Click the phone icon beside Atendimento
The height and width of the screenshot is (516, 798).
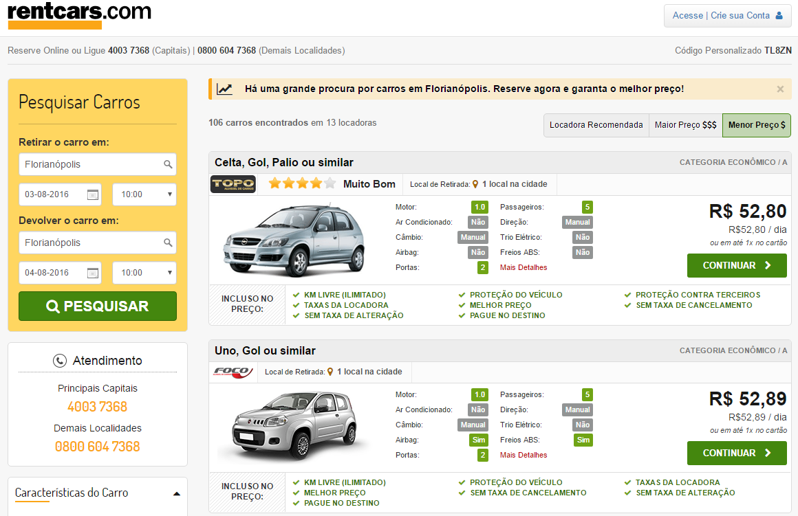point(60,361)
